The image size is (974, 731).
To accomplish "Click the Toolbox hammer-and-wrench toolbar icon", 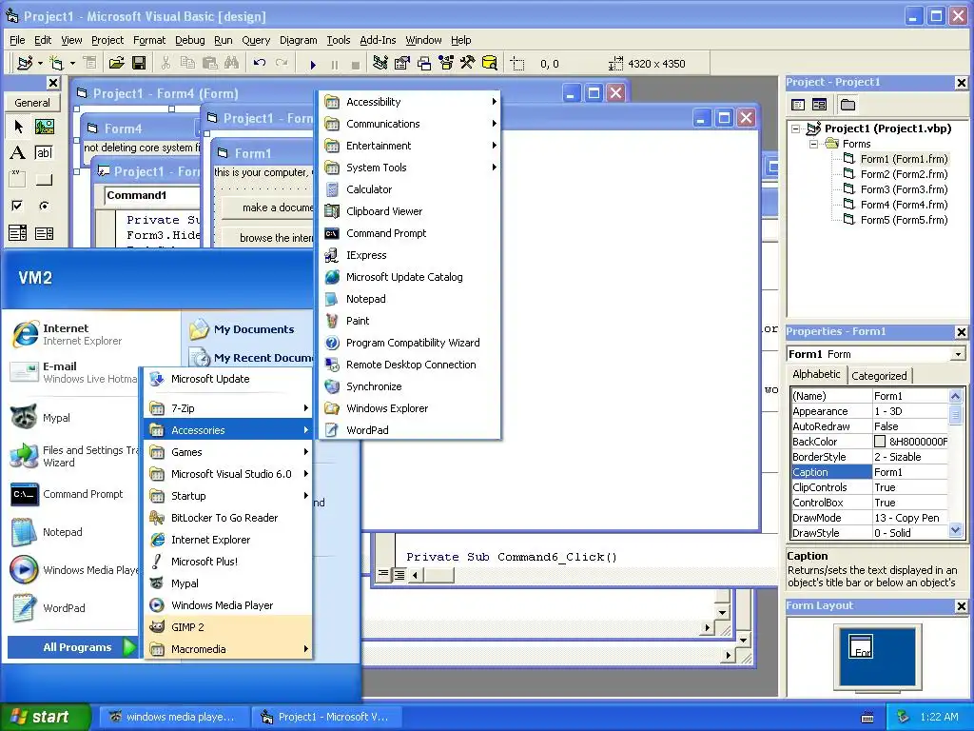I will pyautogui.click(x=468, y=64).
